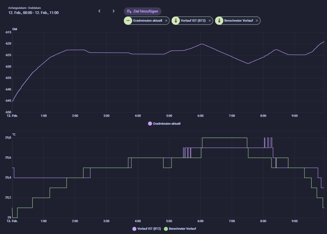
Task: Click the Gradminuten aktuell chip icon
Action: click(128, 21)
